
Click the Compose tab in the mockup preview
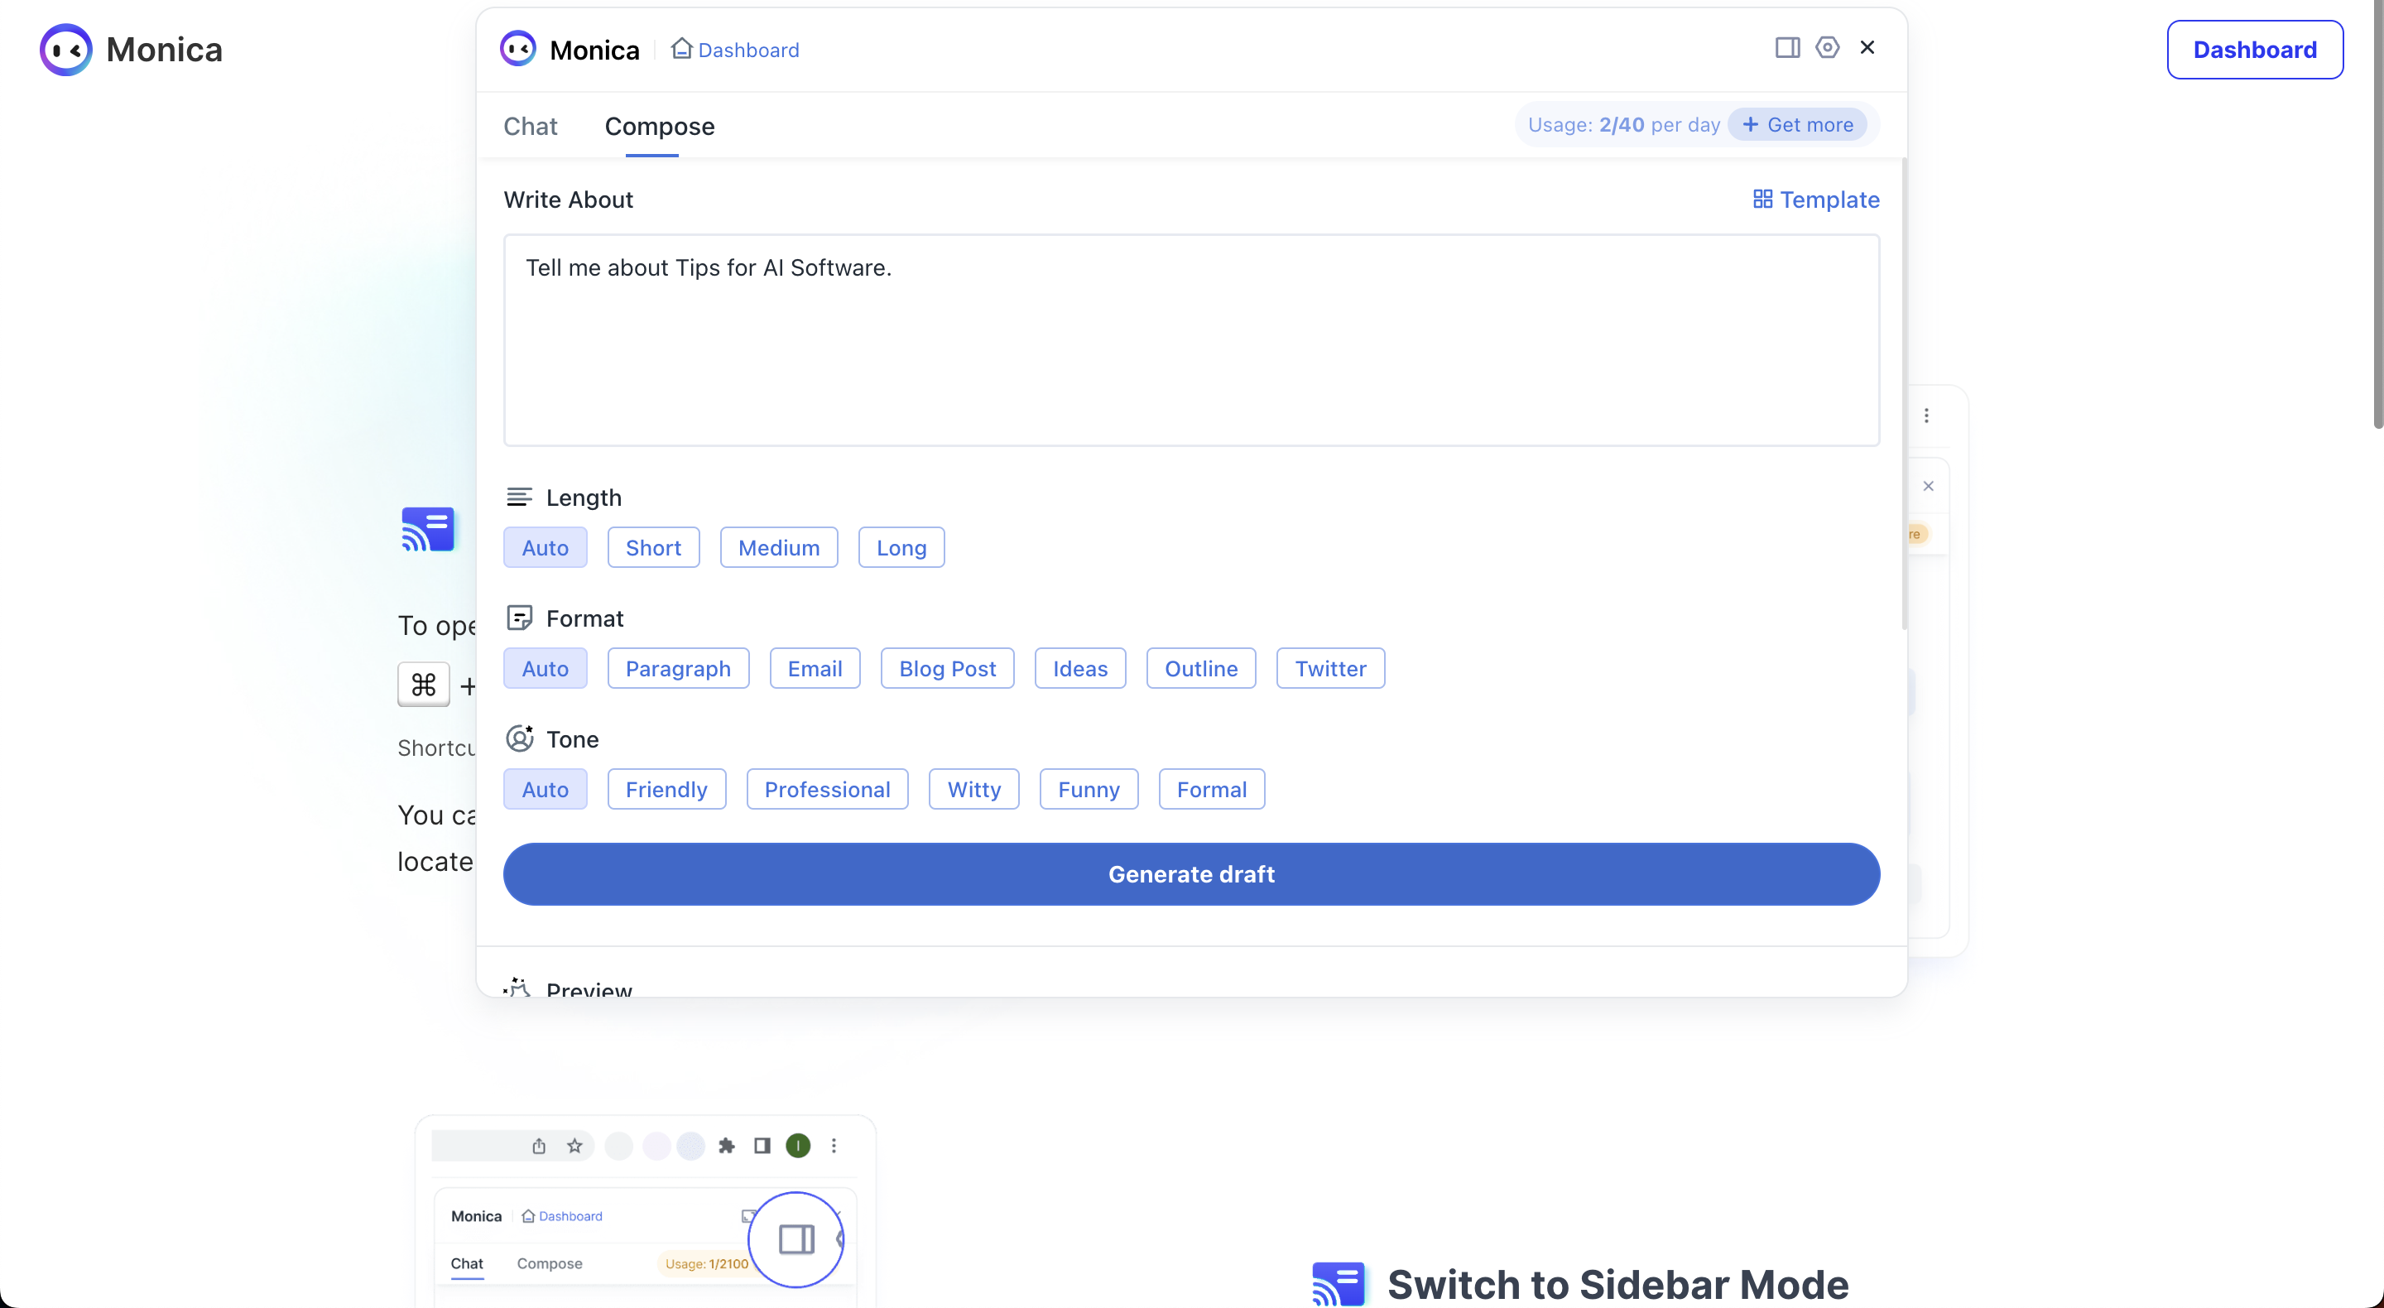(550, 1263)
